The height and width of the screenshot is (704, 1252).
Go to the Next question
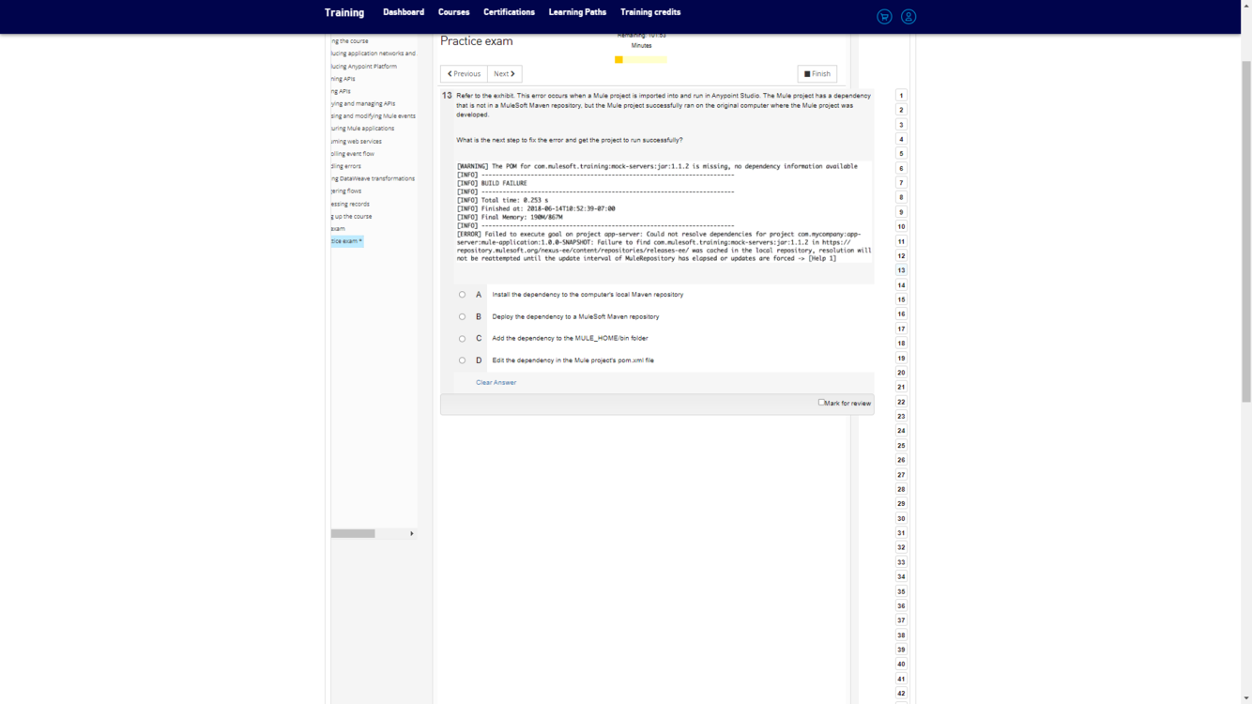pos(505,73)
